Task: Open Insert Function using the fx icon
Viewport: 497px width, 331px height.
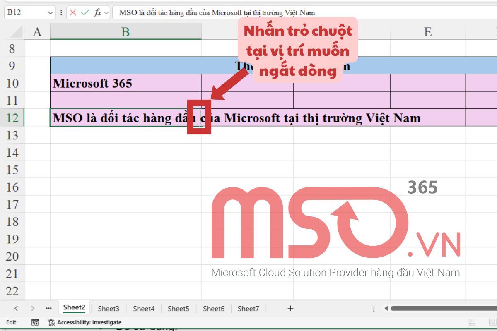Action: point(98,12)
